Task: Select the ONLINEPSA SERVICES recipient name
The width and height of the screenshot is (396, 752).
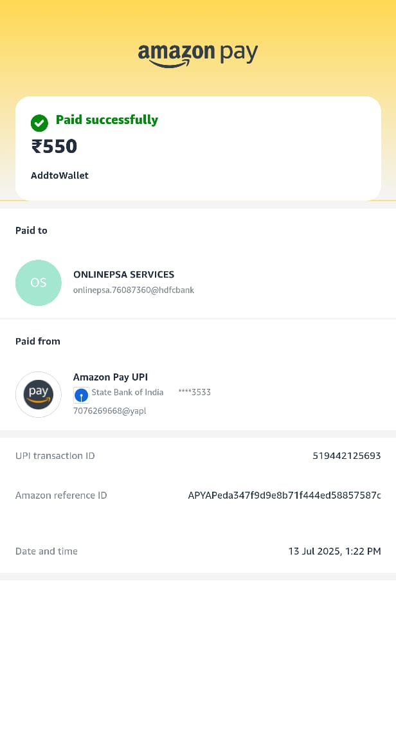Action: coord(123,274)
